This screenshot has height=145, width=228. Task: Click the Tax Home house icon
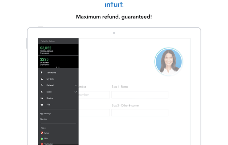click(x=42, y=72)
